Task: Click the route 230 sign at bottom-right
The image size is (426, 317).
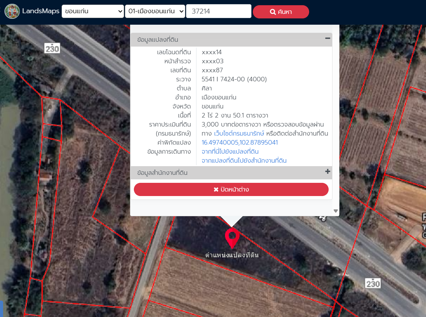Action: [373, 283]
